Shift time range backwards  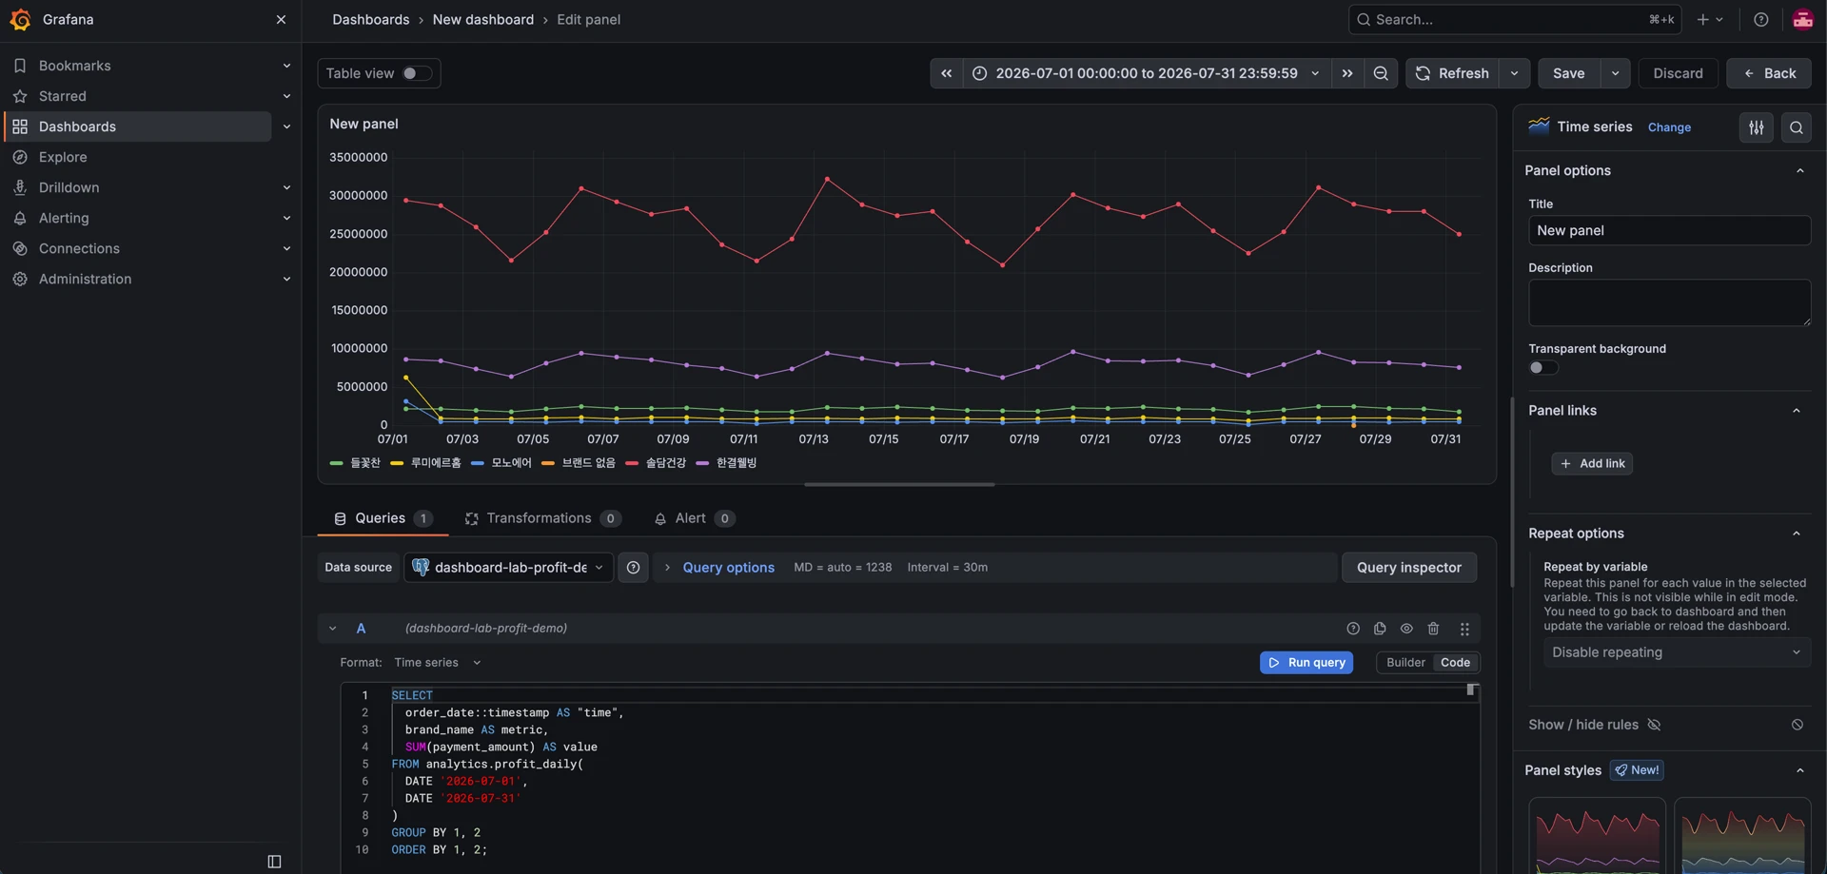(946, 73)
